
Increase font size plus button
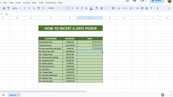click(x=72, y=8)
